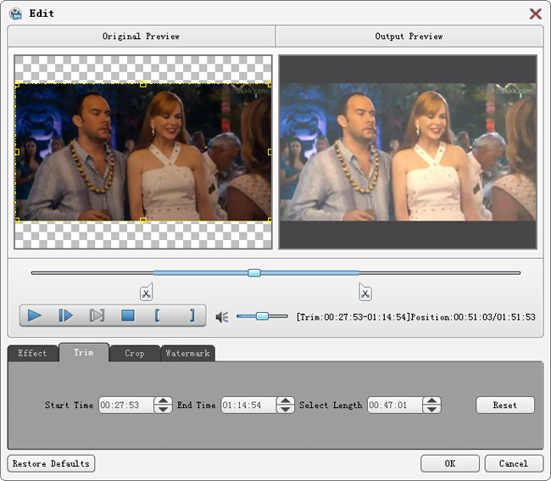Viewport: 551px width, 481px height.
Task: Open the Watermark tab
Action: [187, 353]
